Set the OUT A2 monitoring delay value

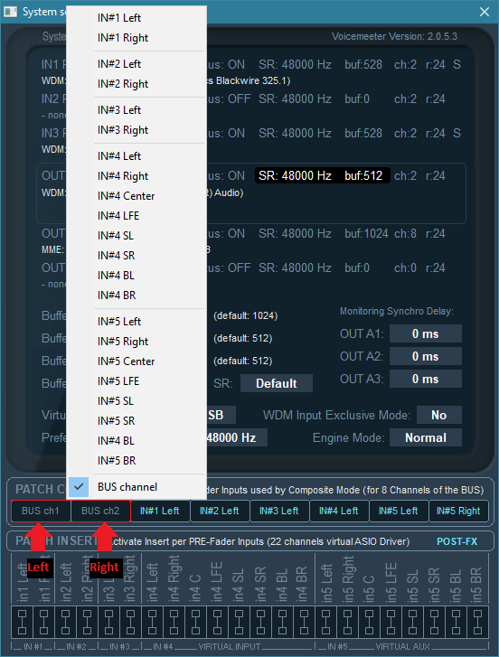425,357
